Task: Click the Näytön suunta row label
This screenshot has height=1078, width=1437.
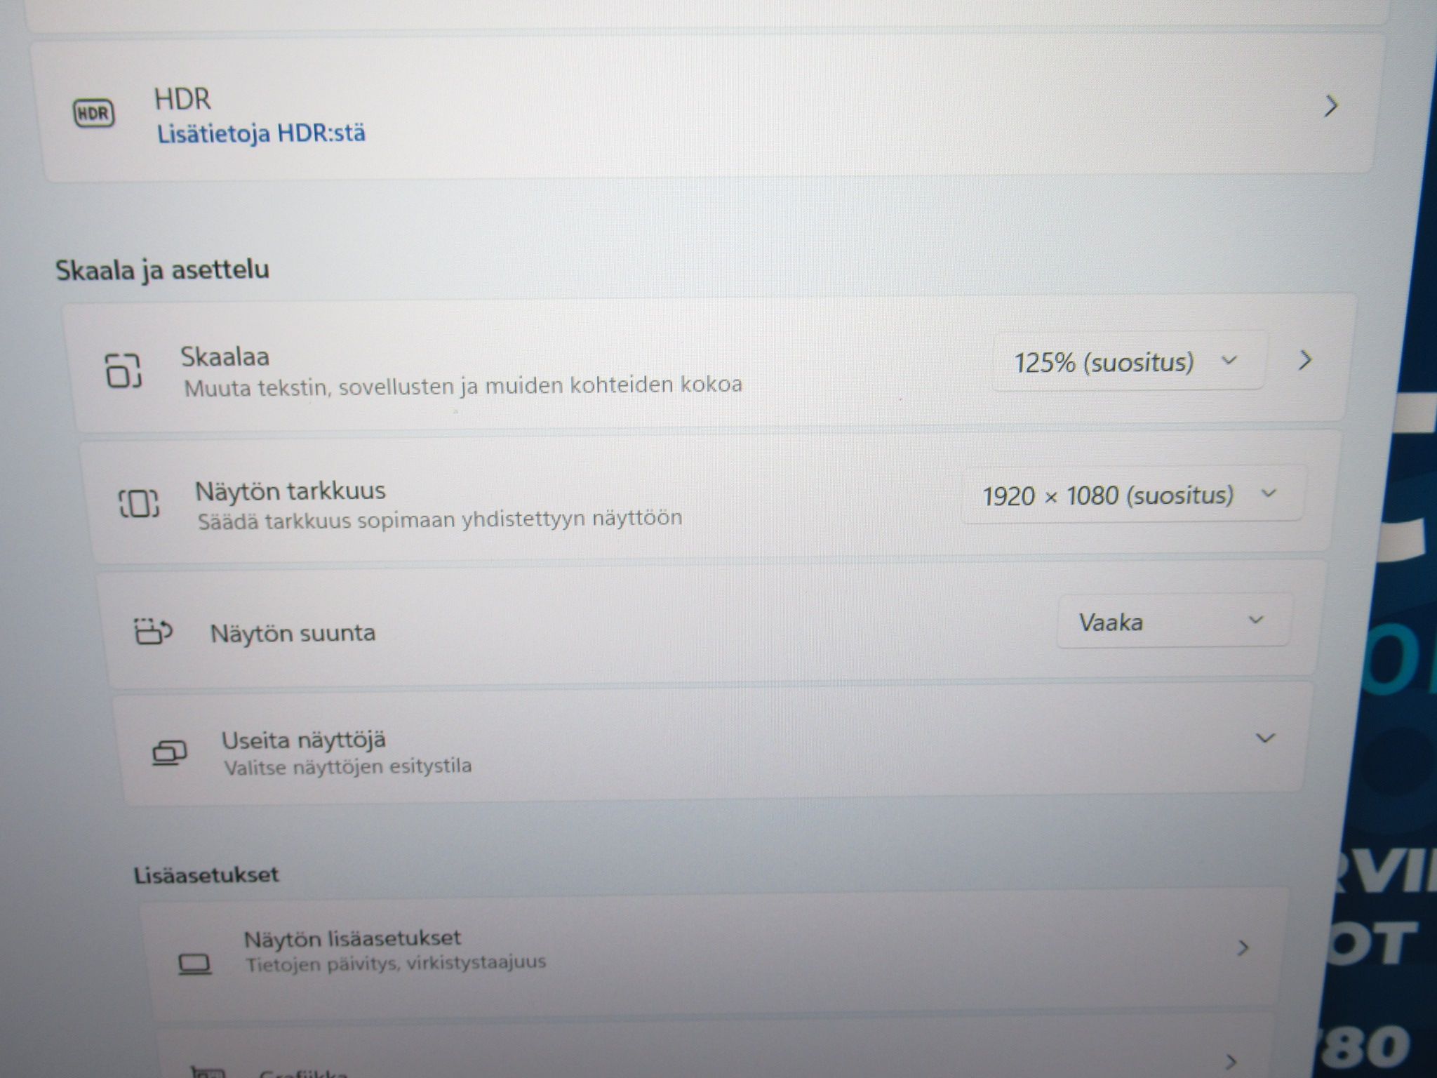Action: pos(293,633)
